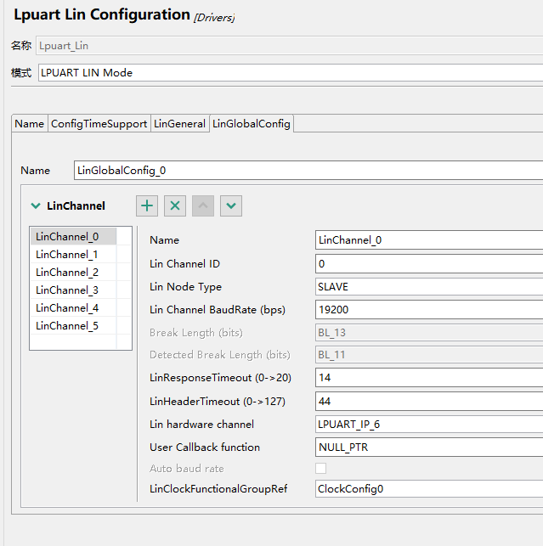Screen dimensions: 543x546
Task: Open the Lin Node Type dropdown
Action: click(x=428, y=287)
